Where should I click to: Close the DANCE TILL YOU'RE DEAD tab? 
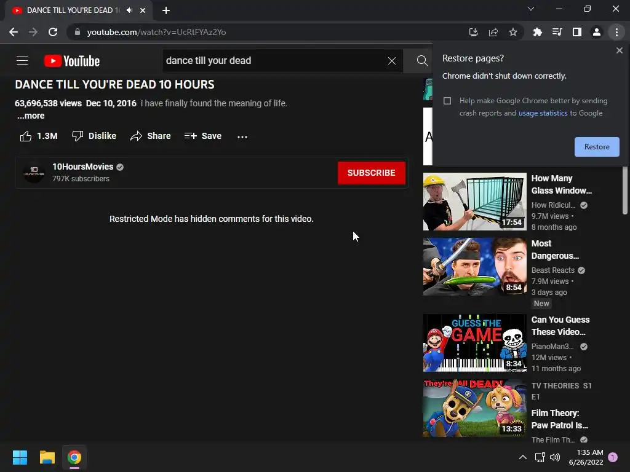pyautogui.click(x=143, y=10)
